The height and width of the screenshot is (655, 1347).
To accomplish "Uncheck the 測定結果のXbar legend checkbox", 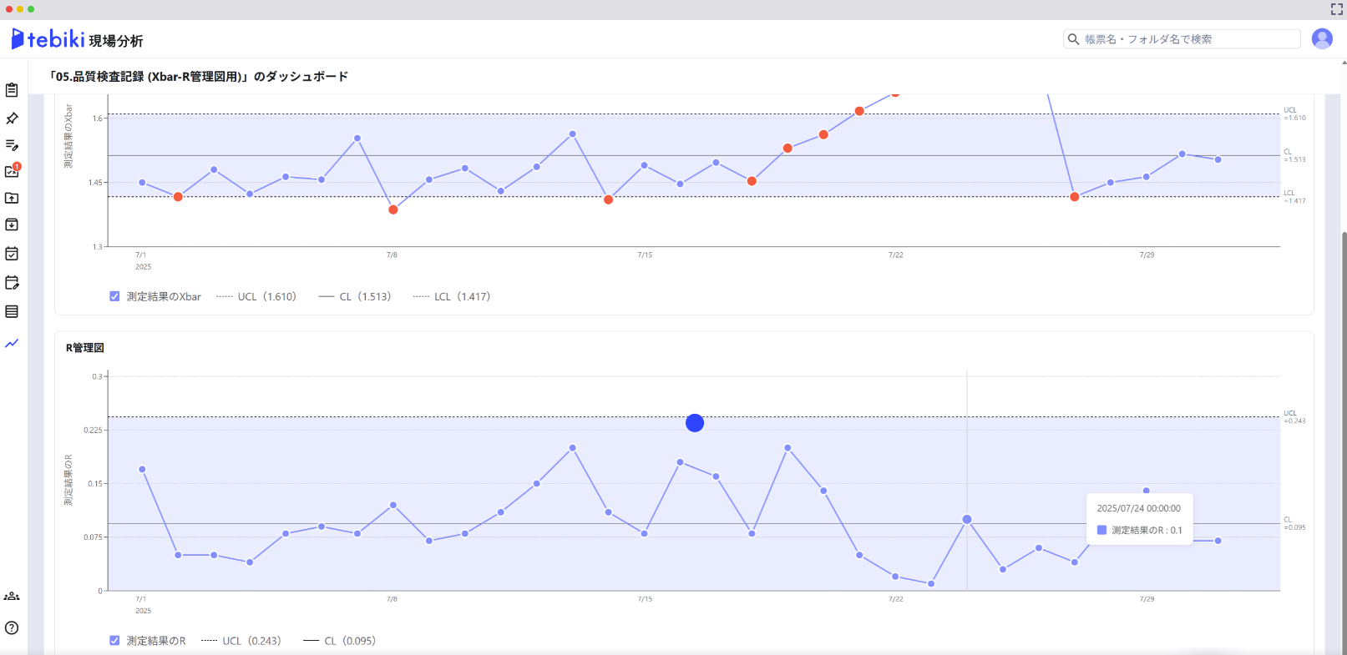I will pos(114,296).
